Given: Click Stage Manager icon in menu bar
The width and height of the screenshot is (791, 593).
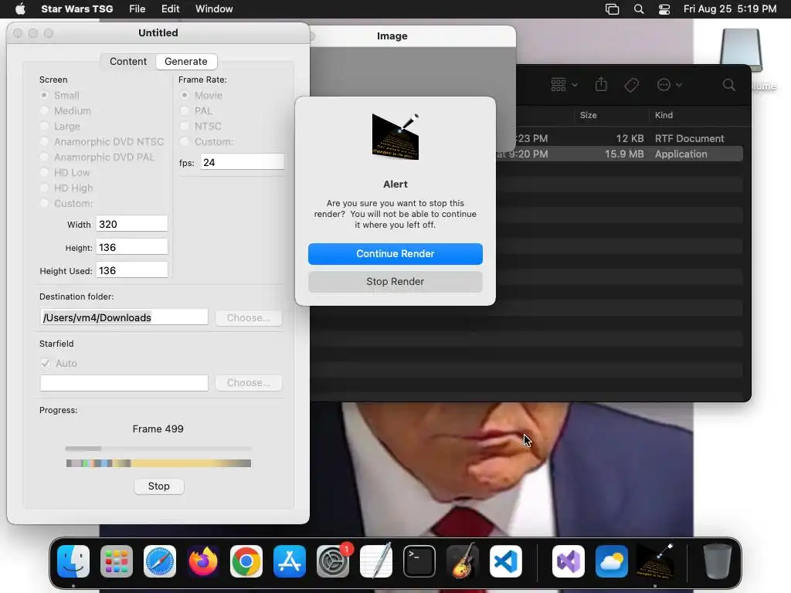Looking at the screenshot, I should point(612,8).
